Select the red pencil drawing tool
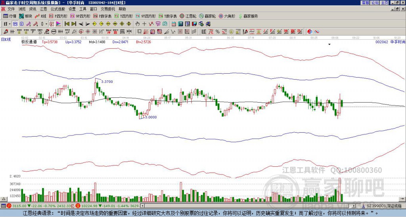This screenshot has height=217, width=406. (5, 32)
